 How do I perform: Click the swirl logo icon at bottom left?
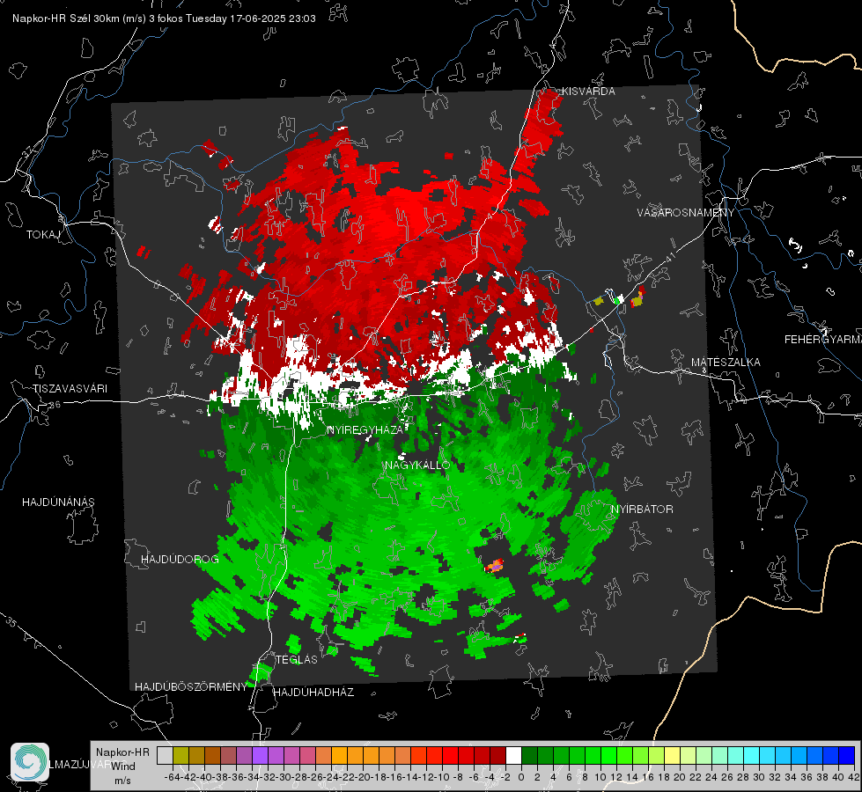tap(30, 762)
